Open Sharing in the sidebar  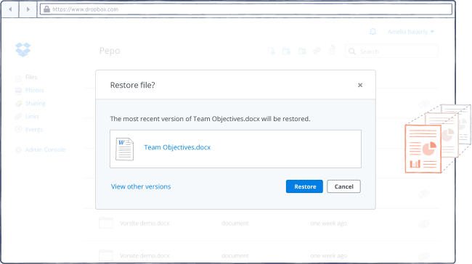pyautogui.click(x=36, y=104)
